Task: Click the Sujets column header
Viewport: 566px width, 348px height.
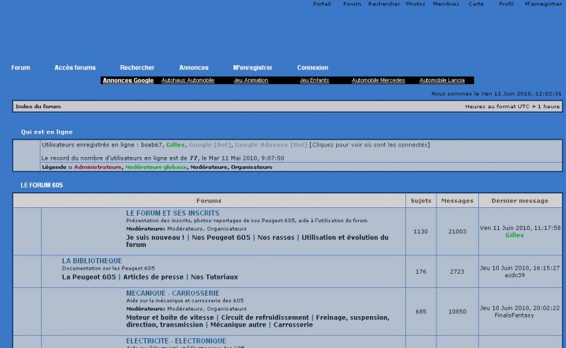Action: click(421, 201)
